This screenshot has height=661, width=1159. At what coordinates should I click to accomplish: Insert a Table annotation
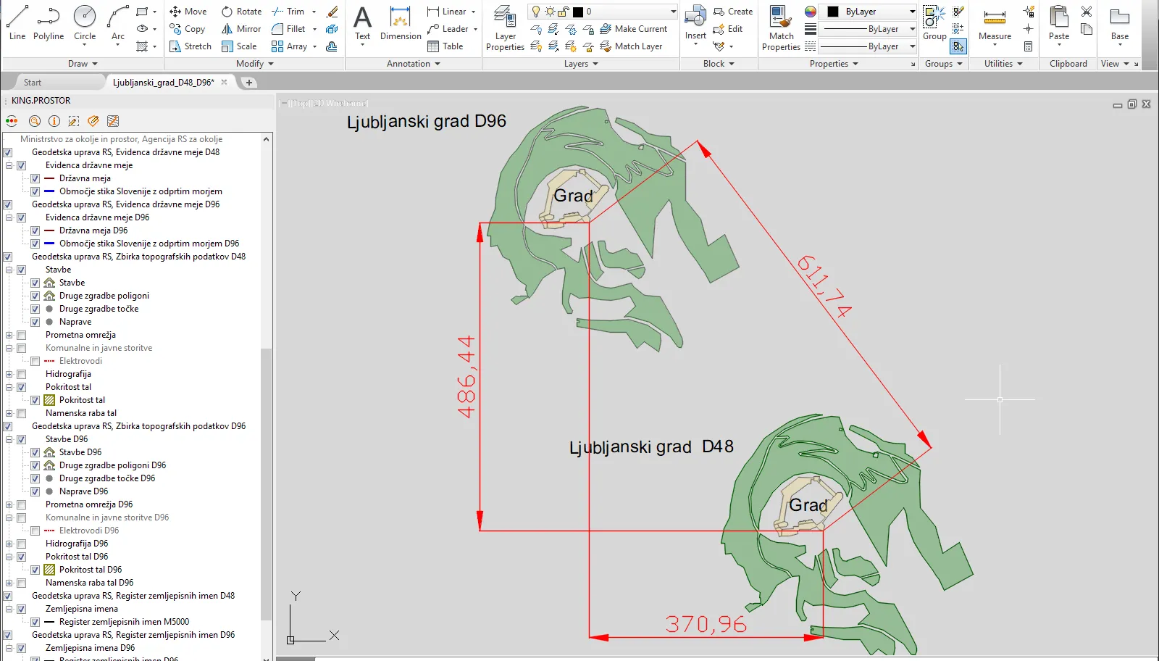[445, 46]
